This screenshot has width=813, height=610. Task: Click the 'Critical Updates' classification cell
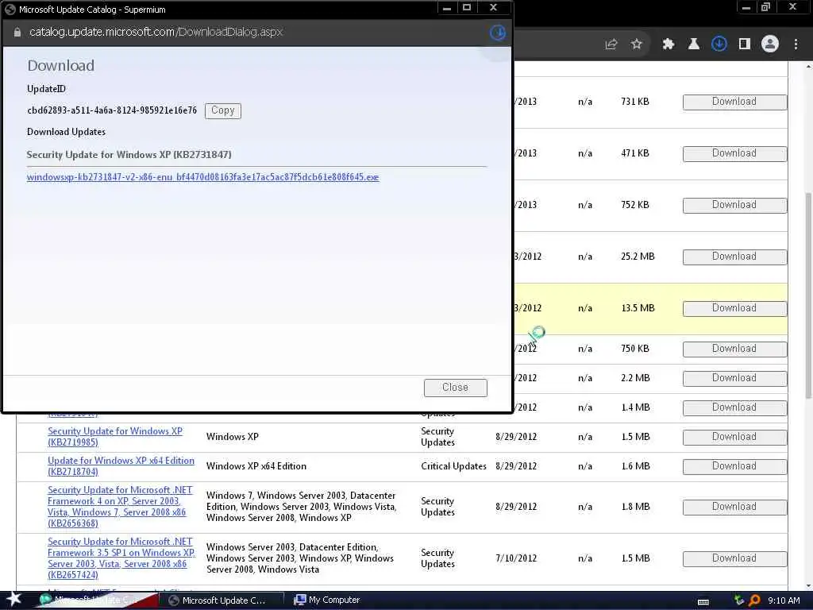[453, 466]
